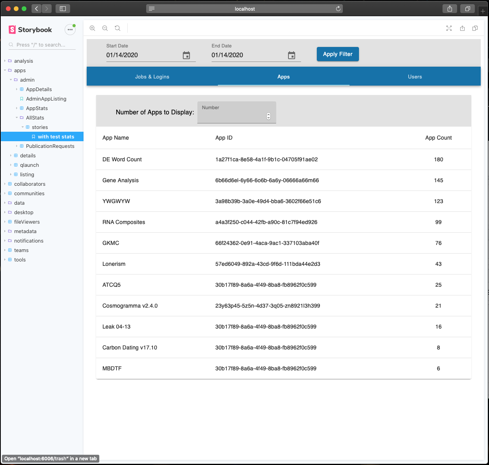Open the Storybook ellipsis menu
The image size is (489, 465).
point(70,29)
